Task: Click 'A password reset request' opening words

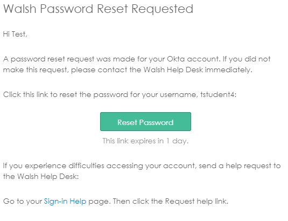Action: (48, 59)
